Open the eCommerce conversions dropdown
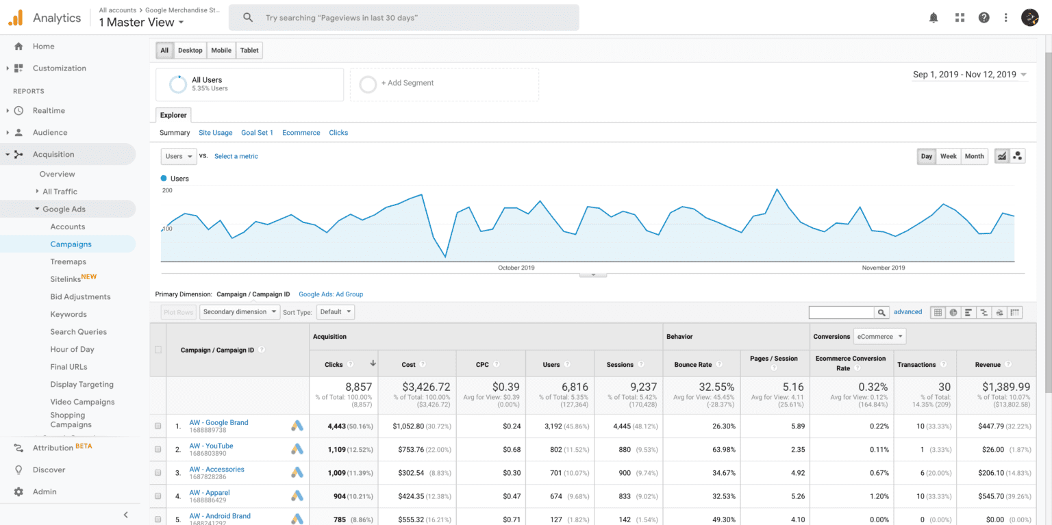Screen dimensions: 1052x525 coord(879,336)
